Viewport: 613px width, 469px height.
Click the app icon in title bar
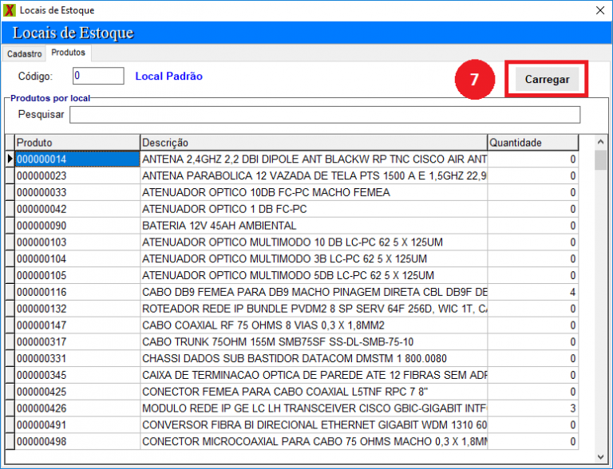(x=10, y=10)
